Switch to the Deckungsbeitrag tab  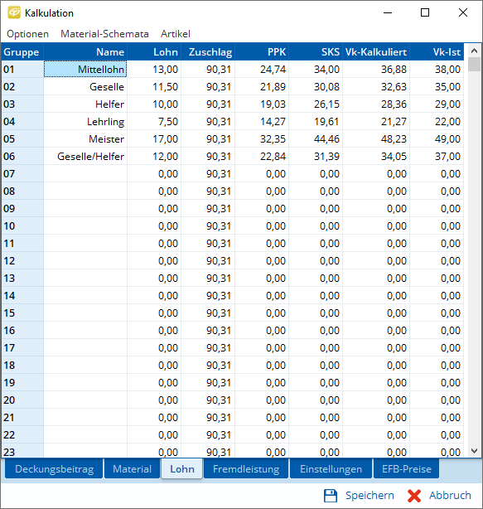54,468
